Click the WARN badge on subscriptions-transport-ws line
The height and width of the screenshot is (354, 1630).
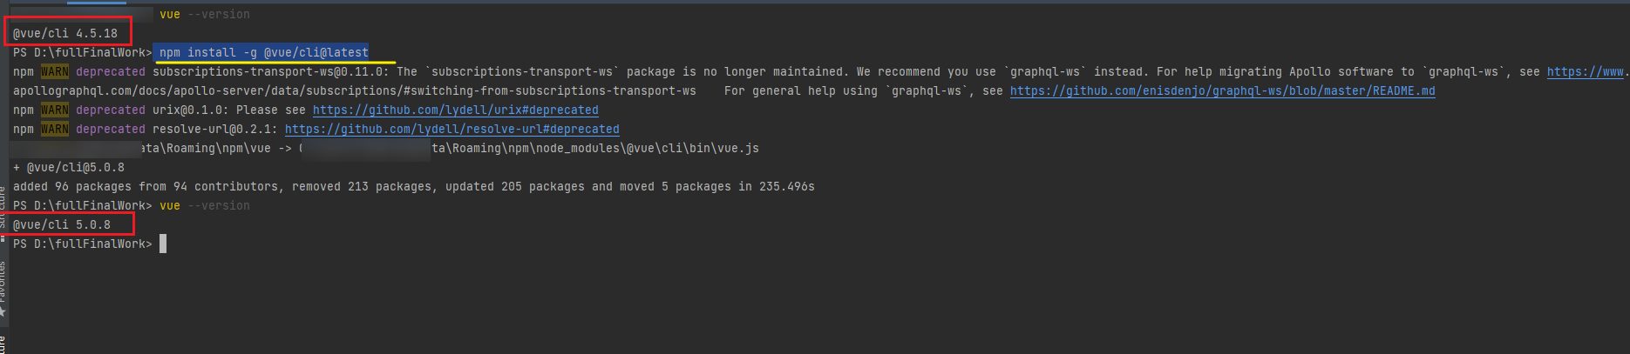(54, 71)
